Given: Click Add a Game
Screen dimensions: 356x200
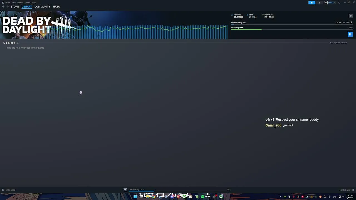Looking at the screenshot, I should pos(9,190).
